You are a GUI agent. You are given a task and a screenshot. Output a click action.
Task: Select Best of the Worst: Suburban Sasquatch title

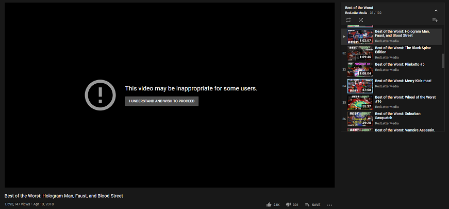(398, 116)
